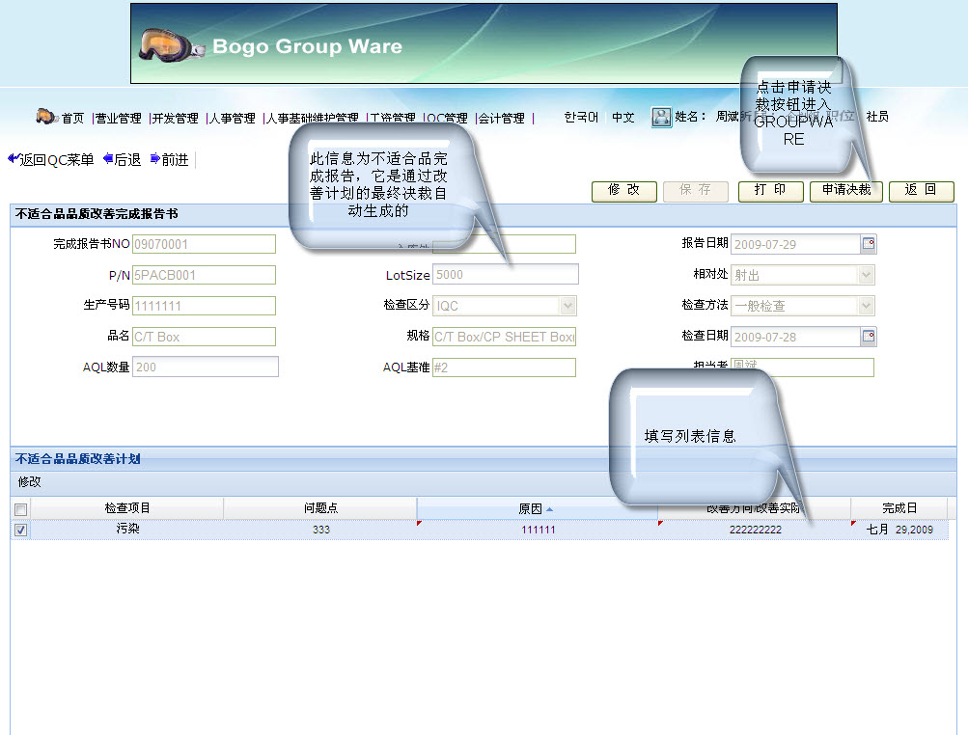Expand the 检查区分 IQC dropdown
This screenshot has height=735, width=968.
[567, 306]
